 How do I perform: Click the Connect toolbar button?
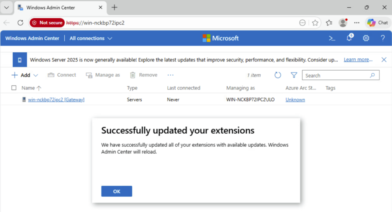coord(62,75)
